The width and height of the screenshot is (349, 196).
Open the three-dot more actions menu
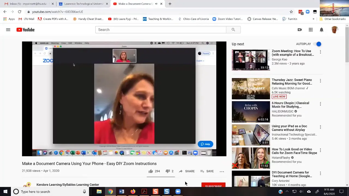coord(222,171)
